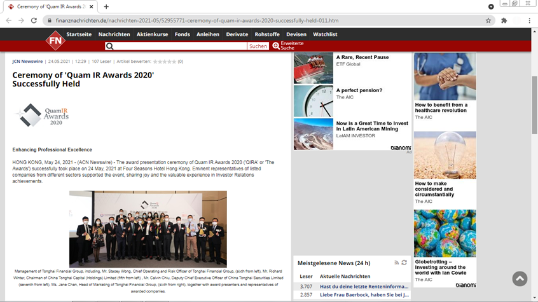Open 'Hast du deine letzte Renteninforma...' news
Screen dimensions: 538x302
coord(364,286)
